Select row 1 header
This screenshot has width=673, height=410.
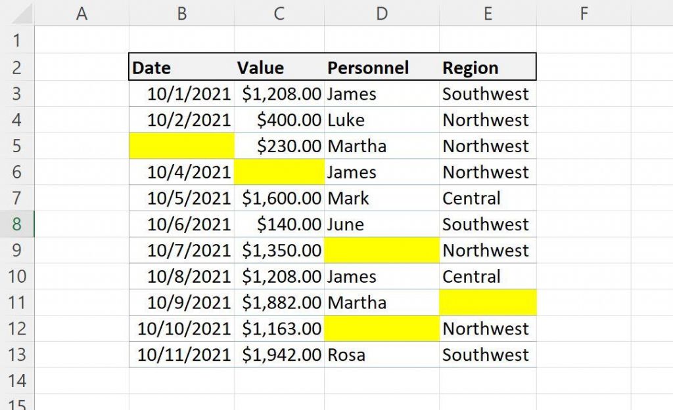click(x=18, y=40)
